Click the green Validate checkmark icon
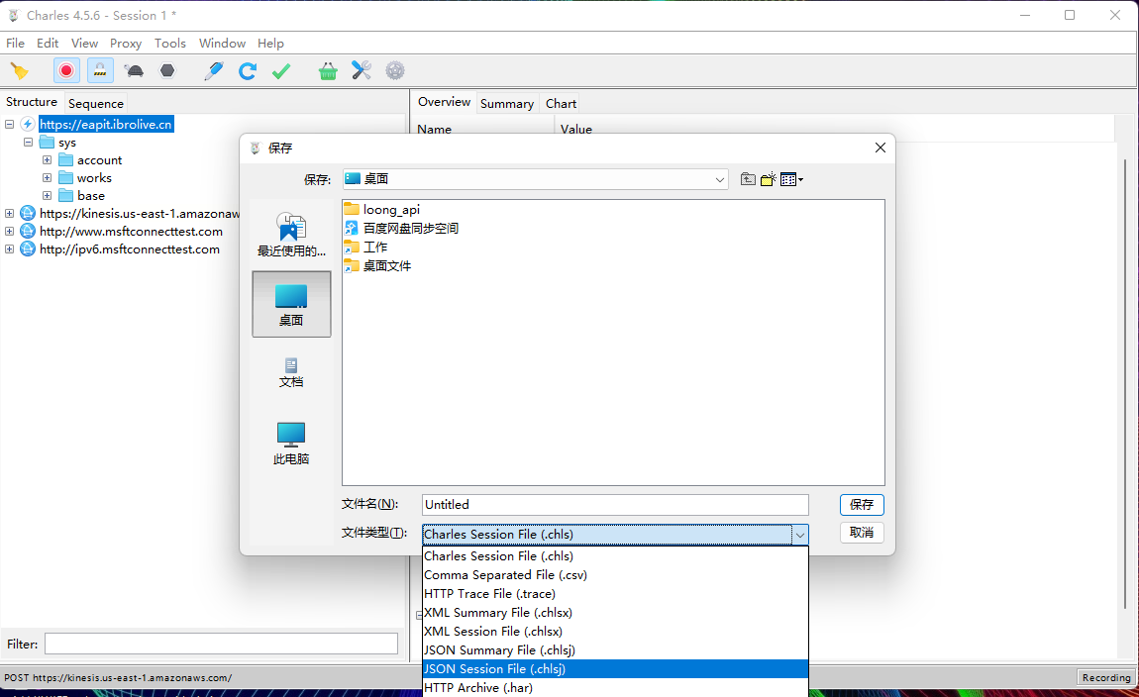Screen dimensions: 1139x697 coord(281,70)
